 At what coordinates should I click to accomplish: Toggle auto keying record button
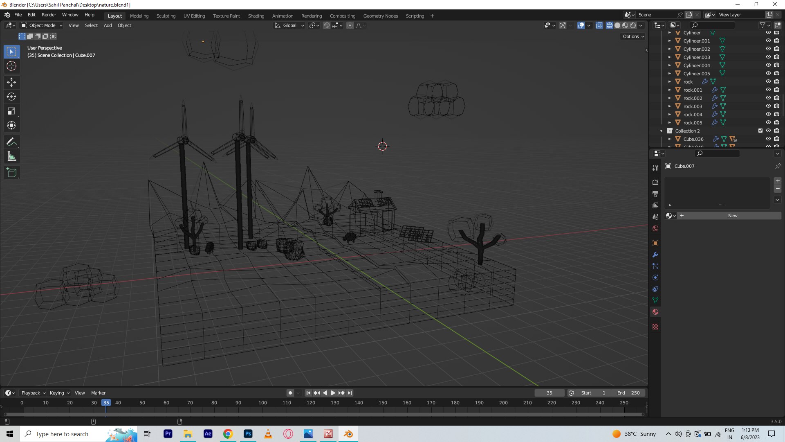tap(290, 393)
